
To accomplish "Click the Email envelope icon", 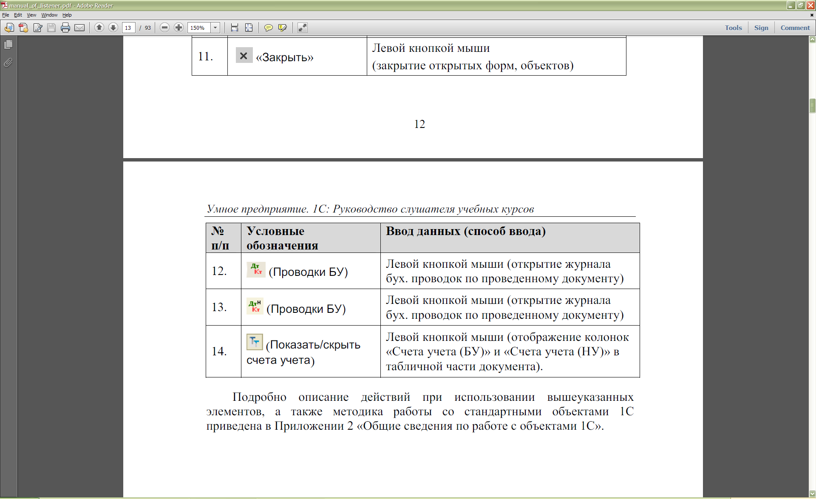I will click(79, 28).
